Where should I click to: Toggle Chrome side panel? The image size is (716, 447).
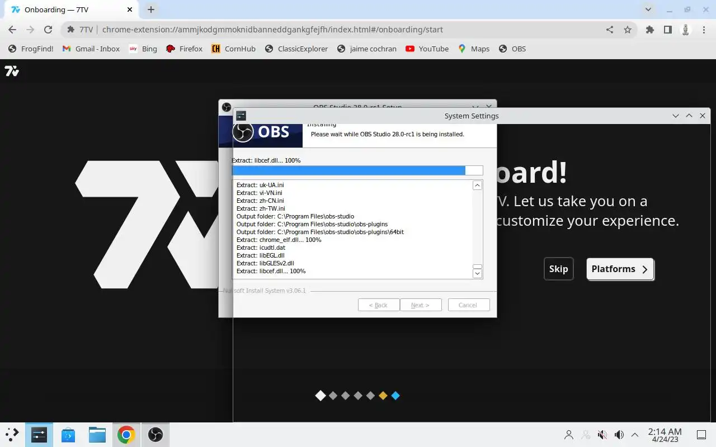pos(667,30)
